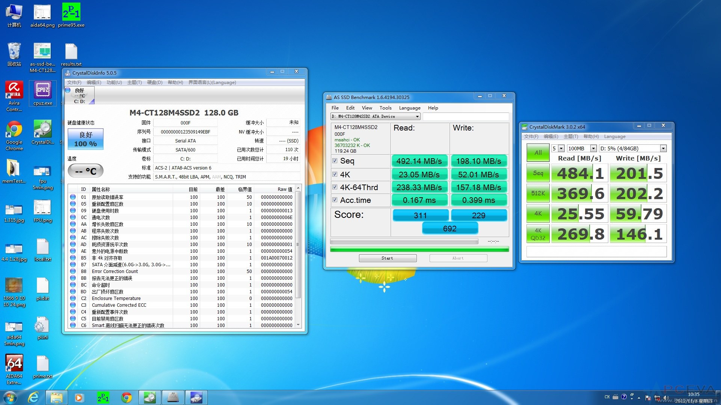Open the CrystalDiskInfo desktop shortcut
This screenshot has width=721, height=405.
(42, 133)
